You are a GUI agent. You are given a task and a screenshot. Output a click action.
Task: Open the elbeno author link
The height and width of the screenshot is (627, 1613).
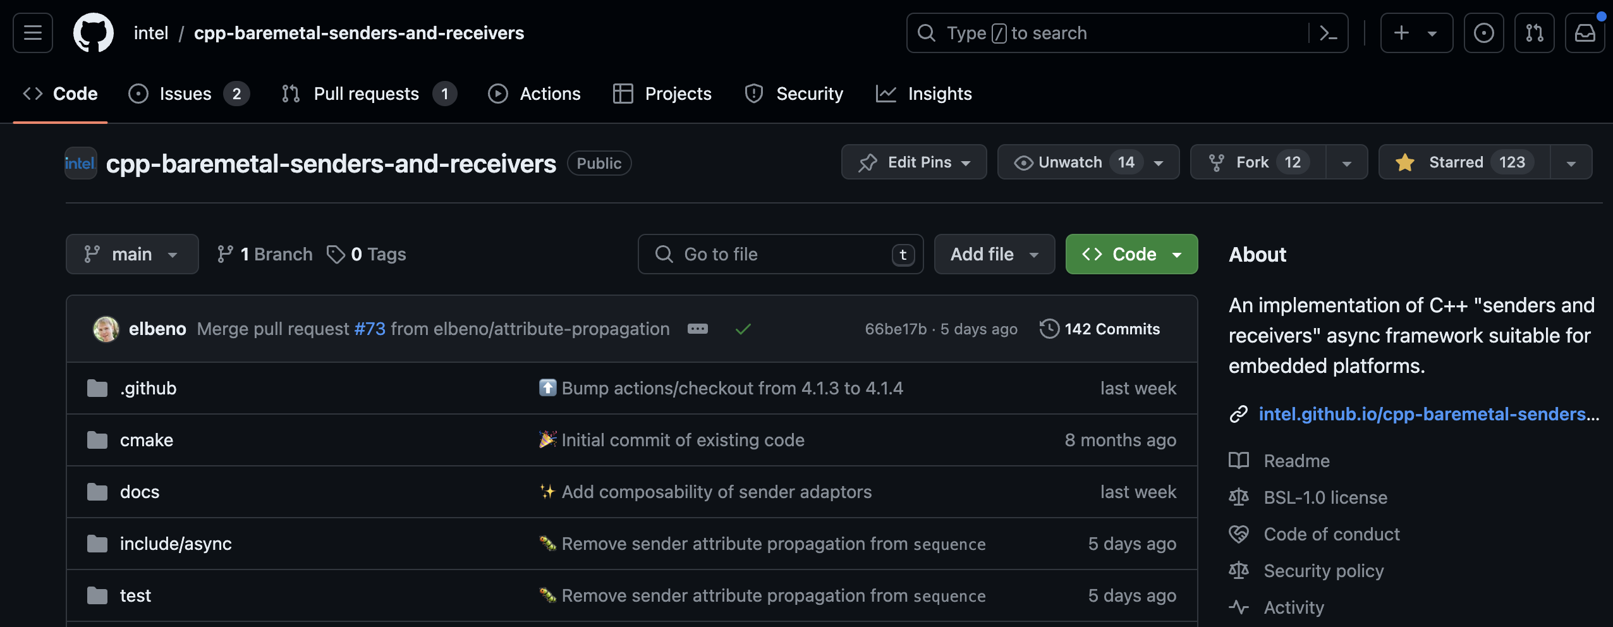coord(157,329)
